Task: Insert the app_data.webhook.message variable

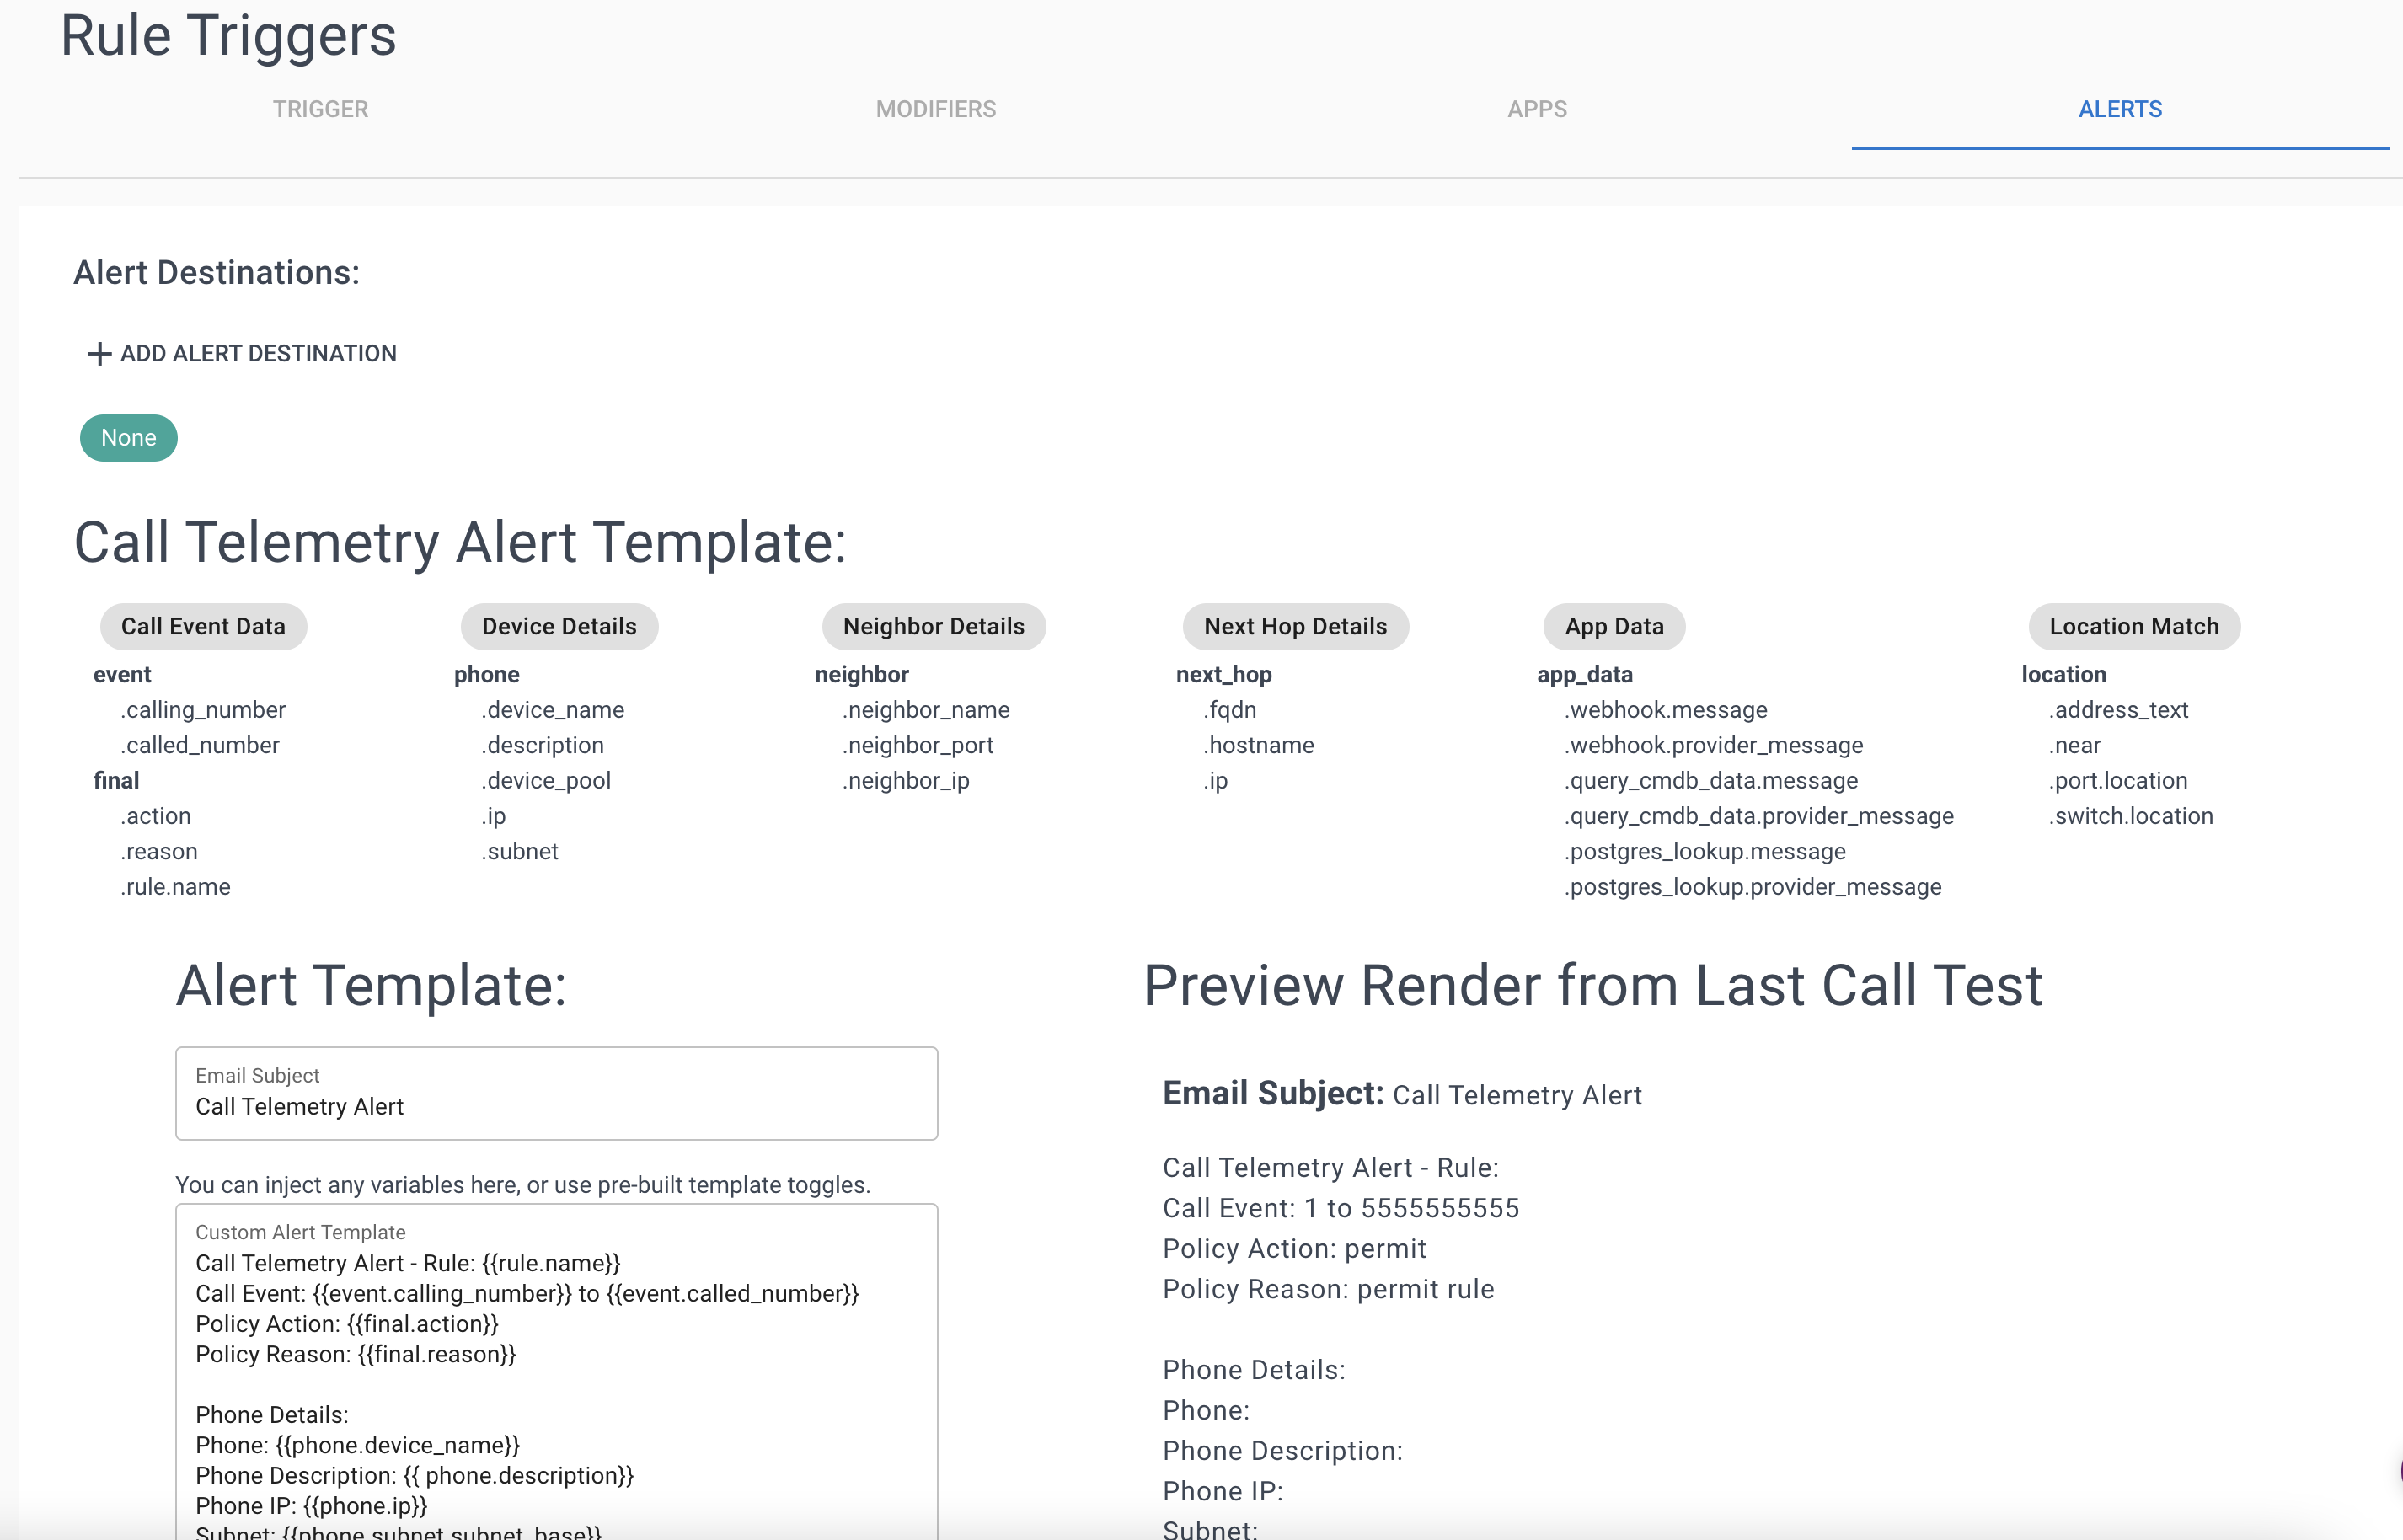Action: (1664, 710)
